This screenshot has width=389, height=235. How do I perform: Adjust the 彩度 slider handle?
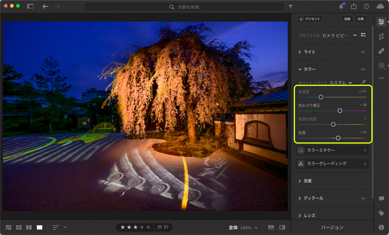coord(338,138)
